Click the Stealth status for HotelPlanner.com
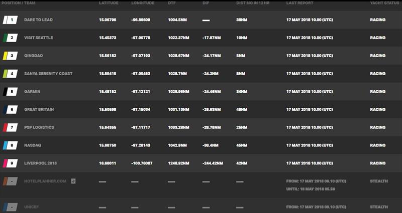The width and height of the screenshot is (402, 213). [379, 181]
